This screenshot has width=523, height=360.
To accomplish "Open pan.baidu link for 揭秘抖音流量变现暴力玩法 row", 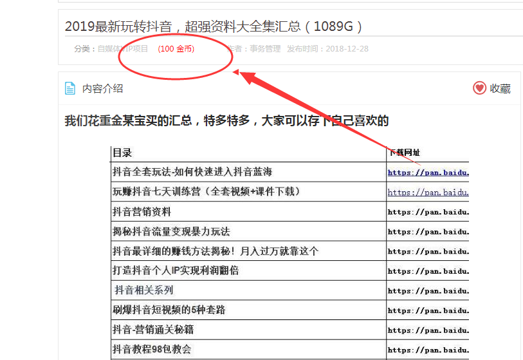I will point(428,232).
